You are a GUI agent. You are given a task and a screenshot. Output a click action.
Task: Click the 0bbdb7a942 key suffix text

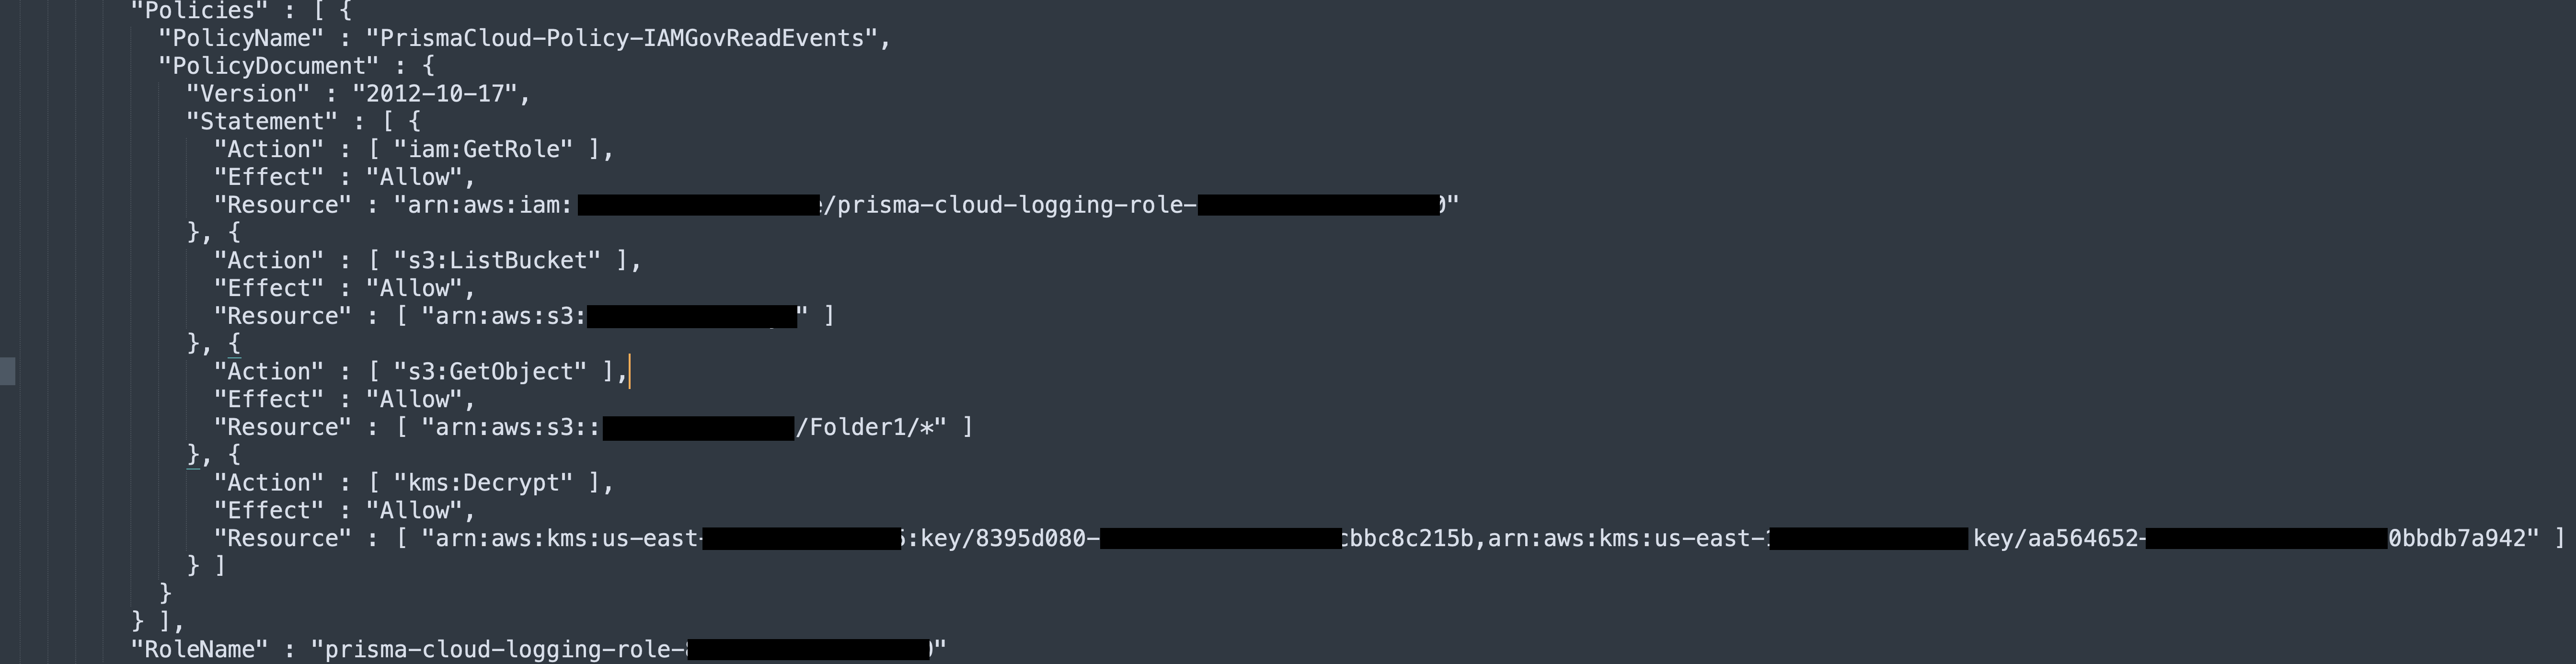2458,539
